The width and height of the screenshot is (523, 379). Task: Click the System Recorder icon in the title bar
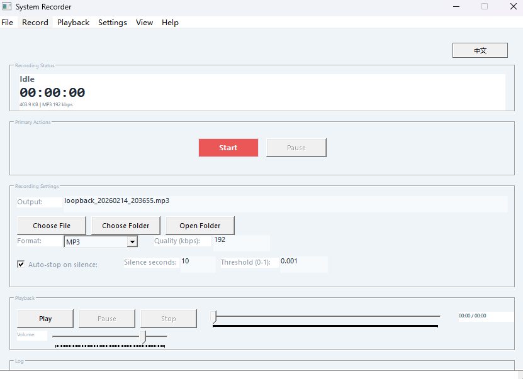click(7, 6)
